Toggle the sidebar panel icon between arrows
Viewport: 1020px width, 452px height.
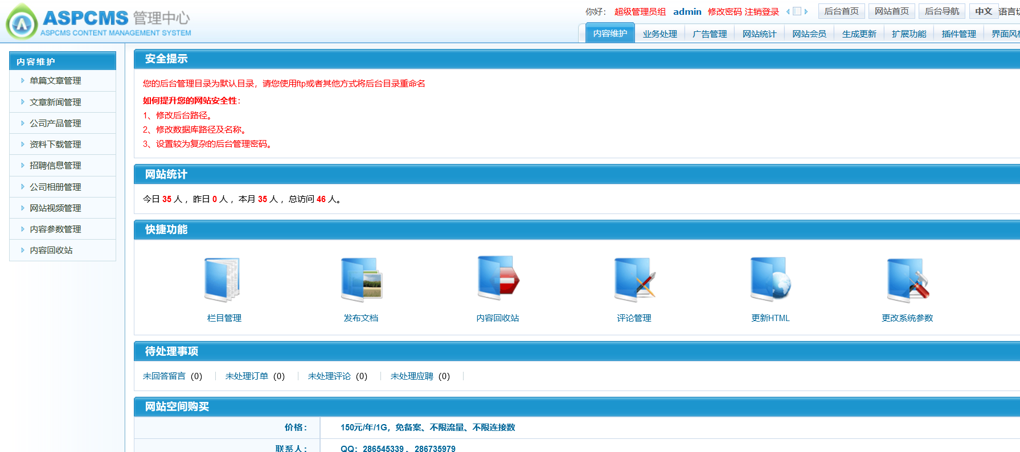click(x=797, y=11)
